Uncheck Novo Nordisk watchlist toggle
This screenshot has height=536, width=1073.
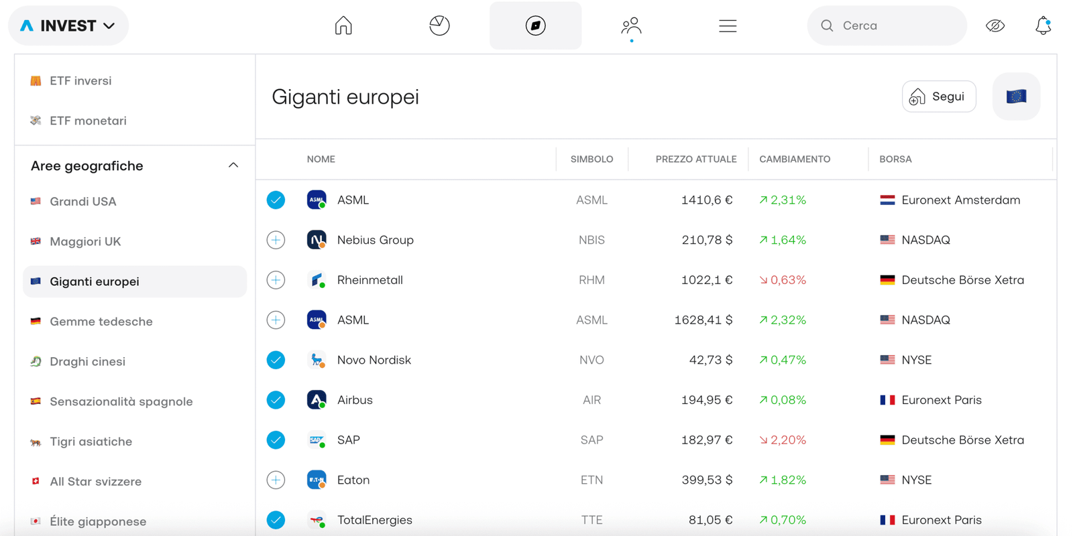[x=276, y=360]
